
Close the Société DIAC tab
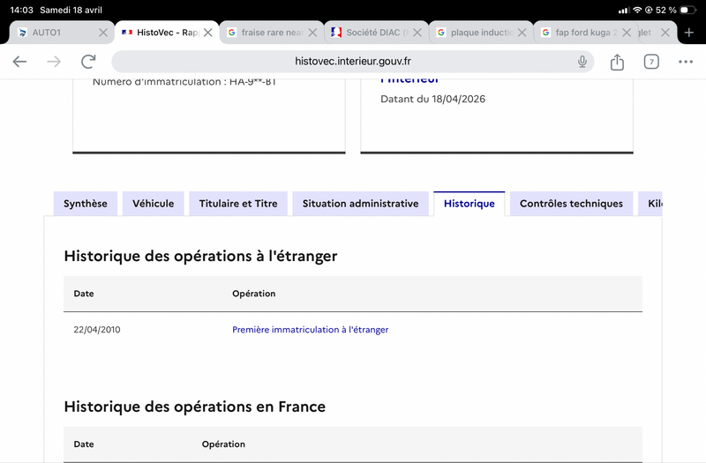click(x=417, y=33)
